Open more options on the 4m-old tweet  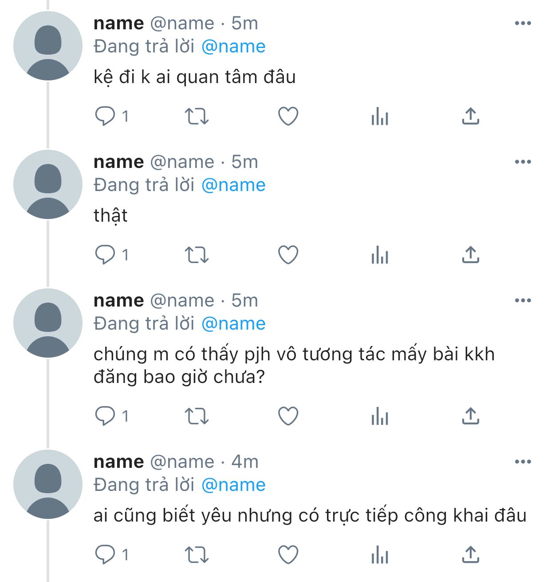pos(523,462)
